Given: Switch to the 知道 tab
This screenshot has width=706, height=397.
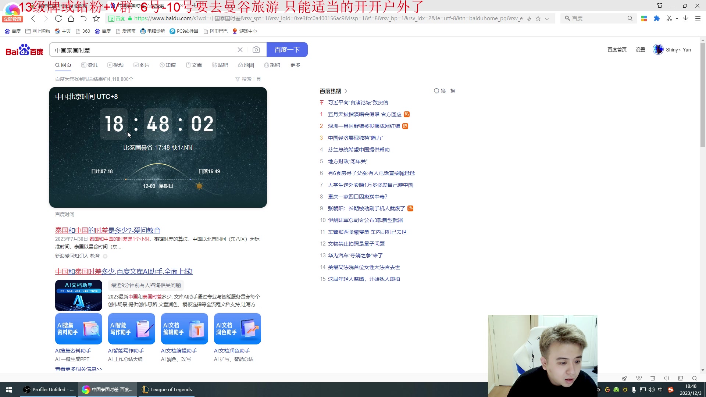Looking at the screenshot, I should (x=168, y=65).
